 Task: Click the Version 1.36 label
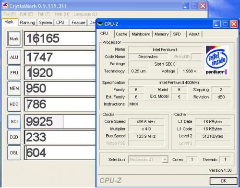220,170
